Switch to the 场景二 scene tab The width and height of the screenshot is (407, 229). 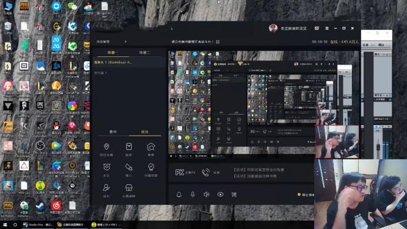[144, 52]
